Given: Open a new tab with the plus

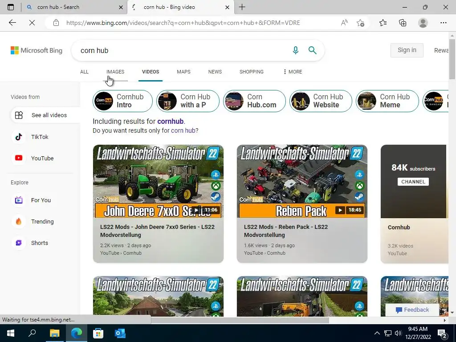Looking at the screenshot, I should (x=242, y=7).
